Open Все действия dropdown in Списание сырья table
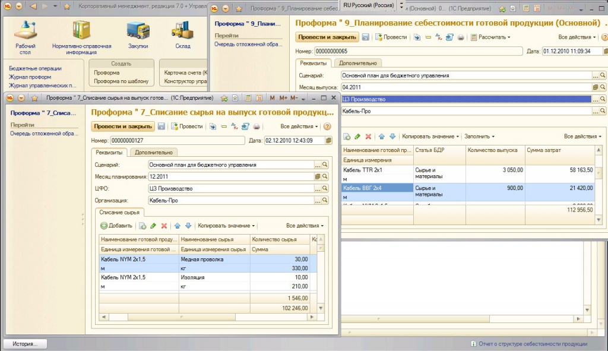608x351 pixels. (x=305, y=226)
